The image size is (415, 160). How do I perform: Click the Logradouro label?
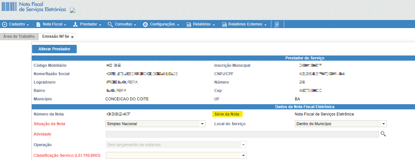[44, 82]
